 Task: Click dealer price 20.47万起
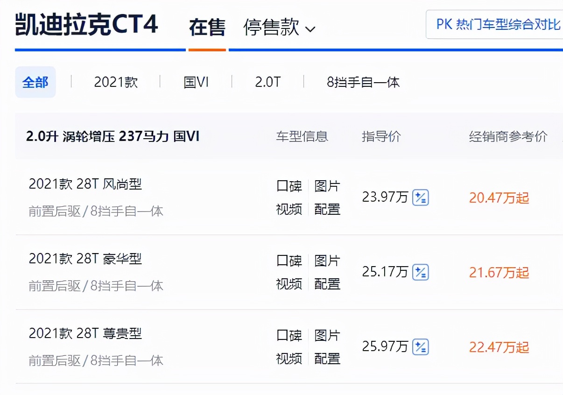tap(499, 198)
